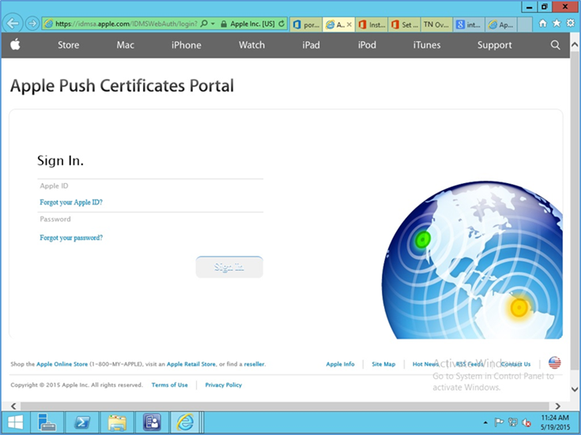
Task: Open the Apple Info footer link
Action: point(340,364)
